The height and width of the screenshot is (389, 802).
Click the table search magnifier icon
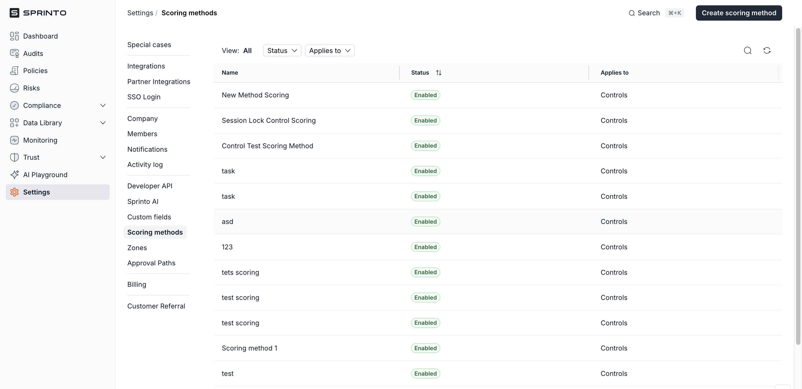tap(748, 50)
